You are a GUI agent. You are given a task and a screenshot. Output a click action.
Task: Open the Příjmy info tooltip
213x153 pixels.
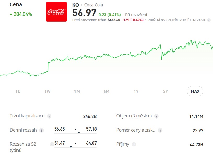134,144
